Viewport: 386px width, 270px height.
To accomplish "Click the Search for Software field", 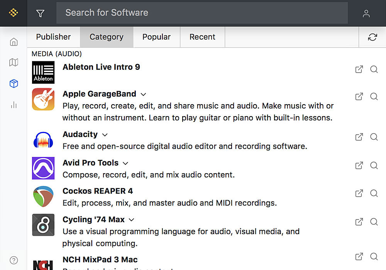I will pos(202,13).
